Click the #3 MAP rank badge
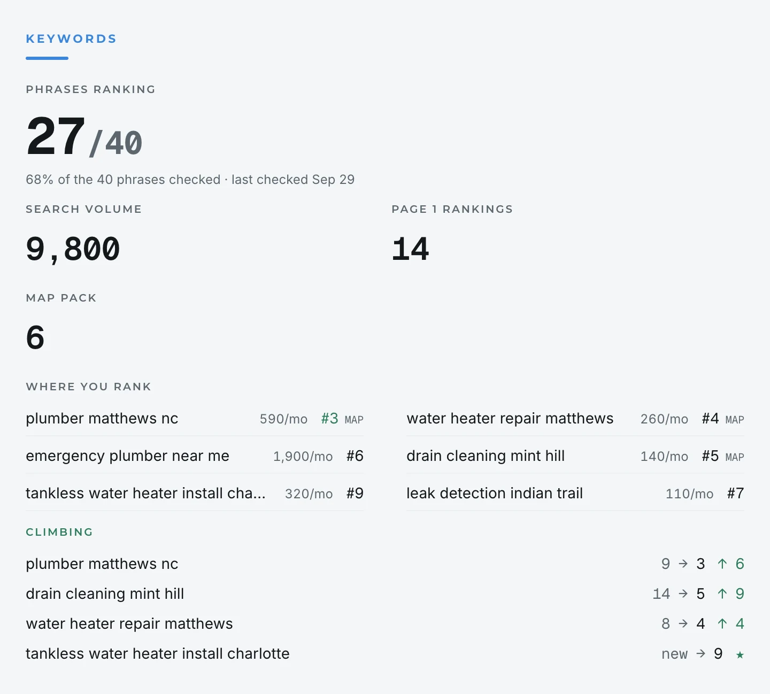This screenshot has width=770, height=694. point(342,419)
